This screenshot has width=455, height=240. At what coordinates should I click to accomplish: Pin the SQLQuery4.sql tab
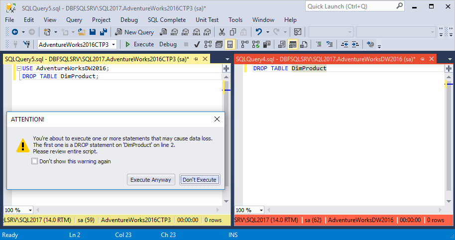[x=422, y=59]
